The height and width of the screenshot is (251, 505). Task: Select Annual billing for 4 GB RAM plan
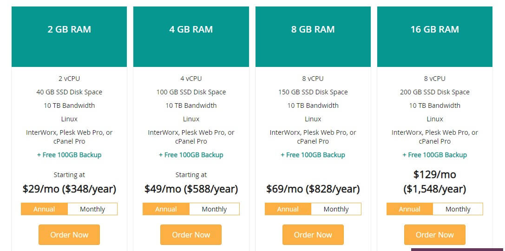coord(166,209)
